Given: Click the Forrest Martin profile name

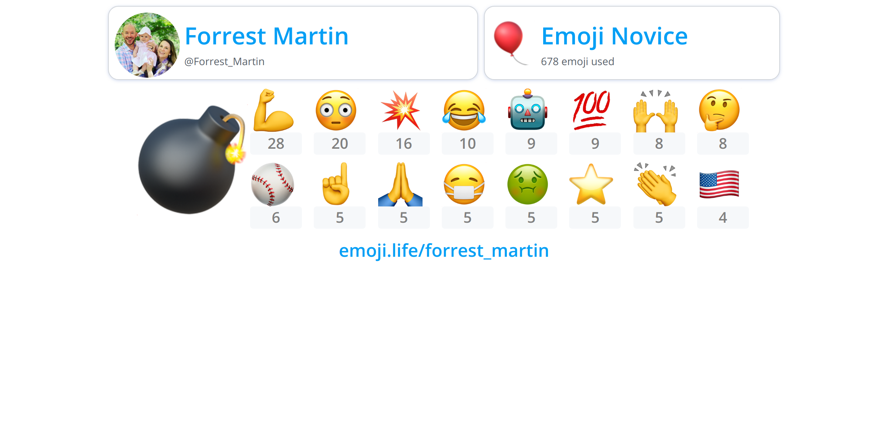Looking at the screenshot, I should [x=266, y=36].
